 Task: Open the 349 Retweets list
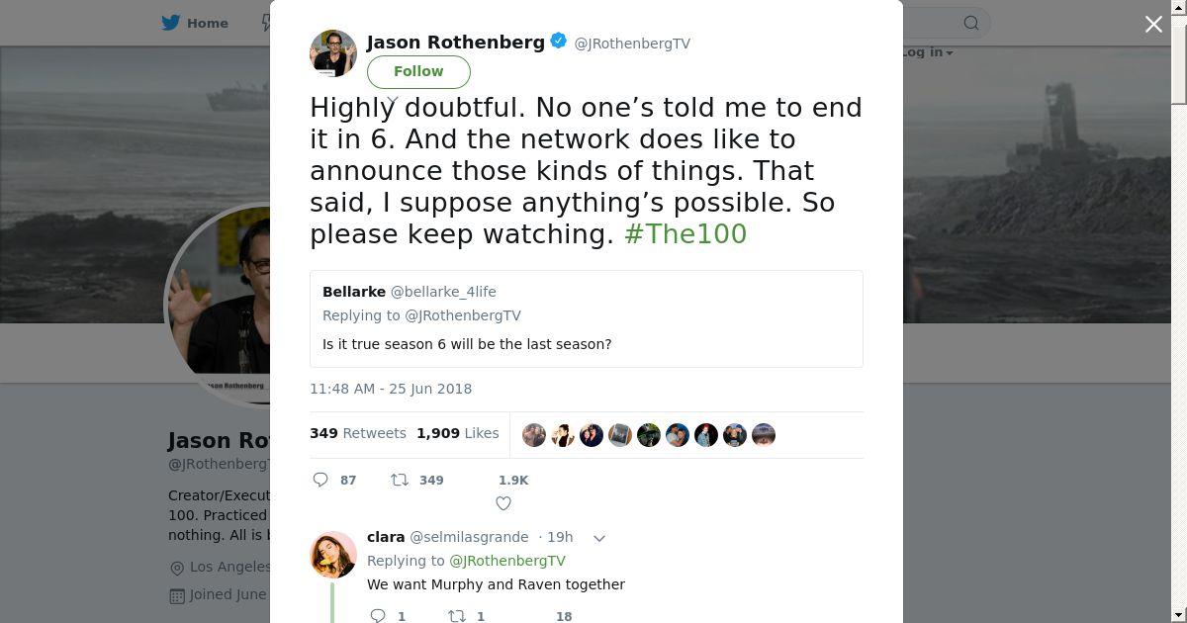[358, 433]
